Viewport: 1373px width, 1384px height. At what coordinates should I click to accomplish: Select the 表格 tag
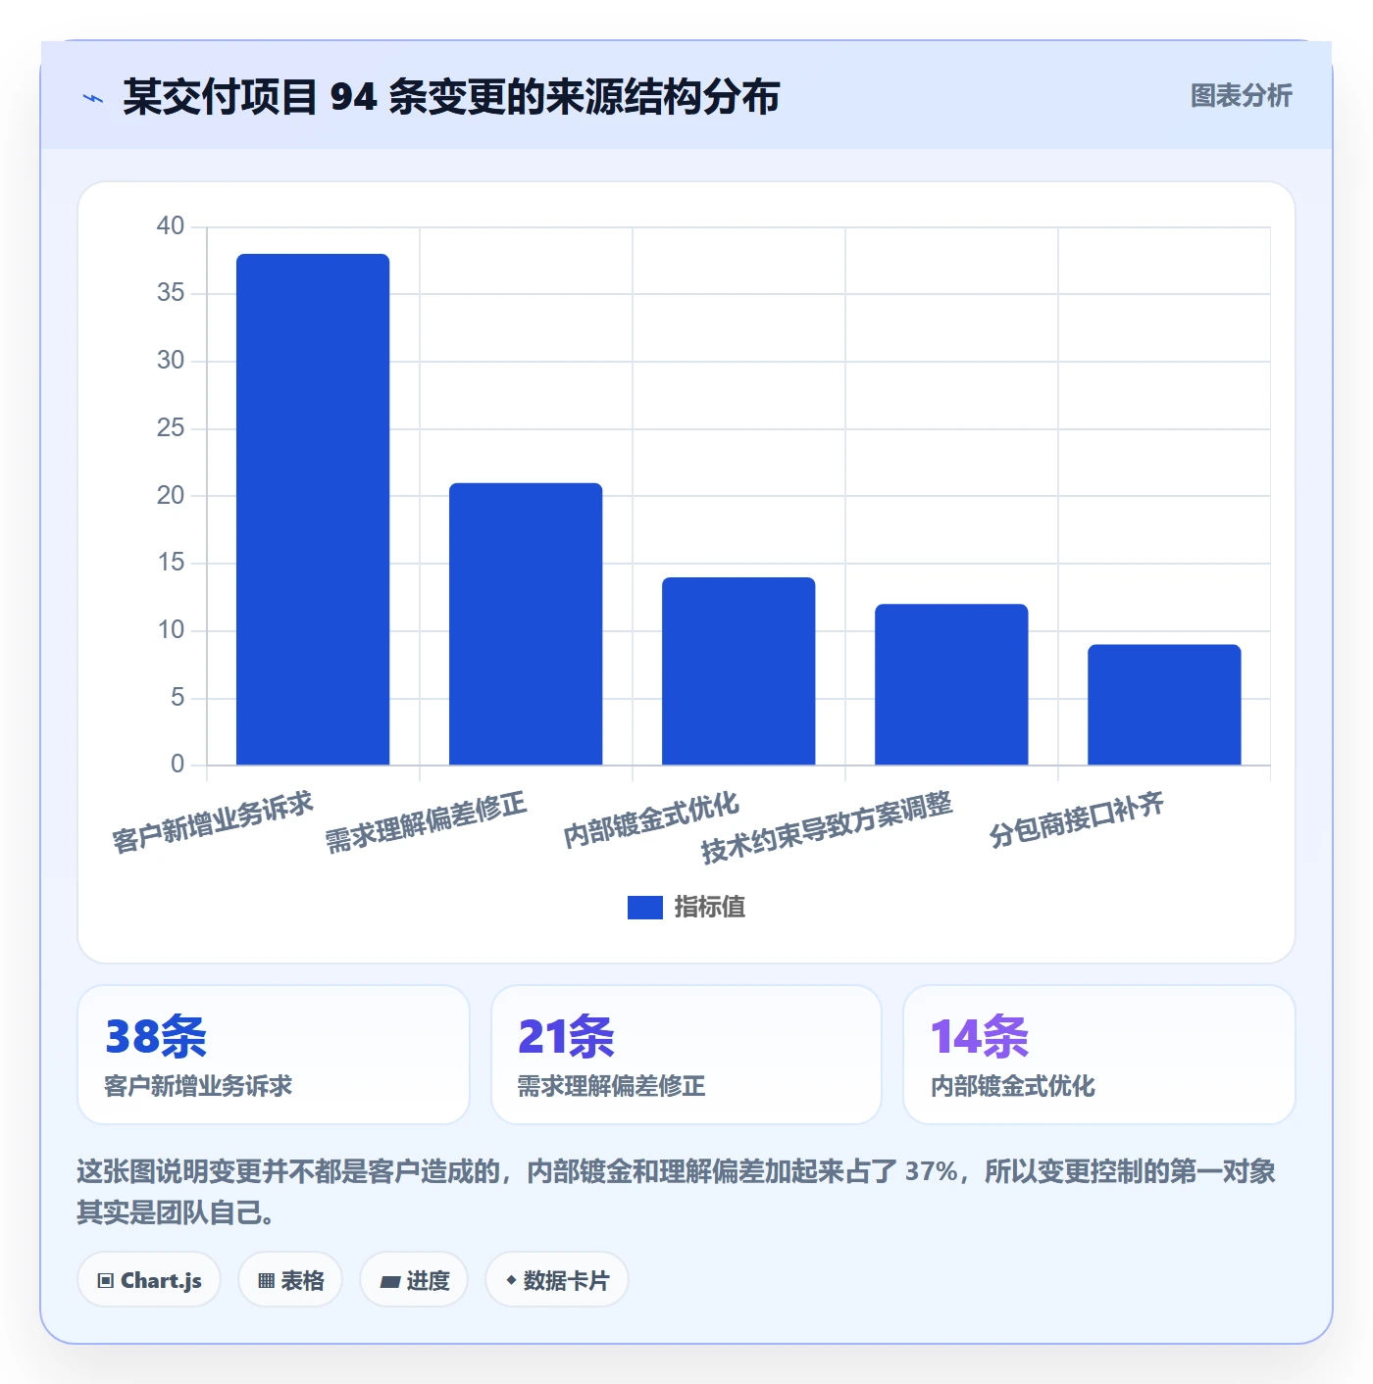point(290,1280)
